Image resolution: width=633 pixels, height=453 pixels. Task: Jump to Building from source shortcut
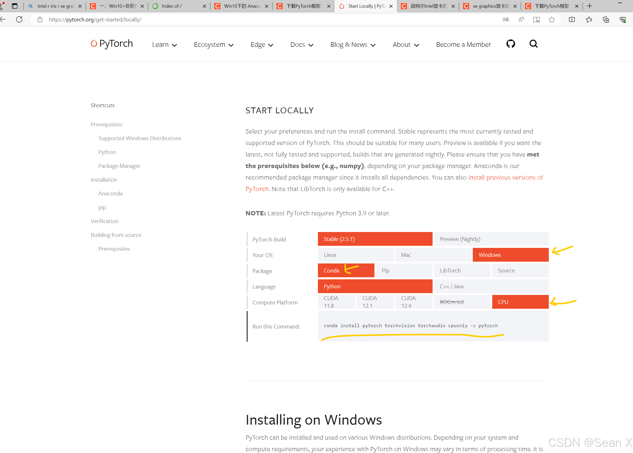click(116, 235)
